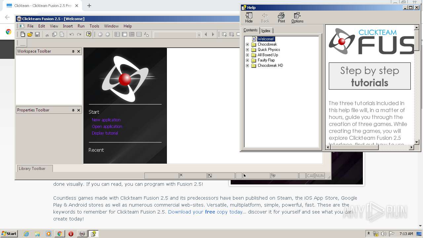Expand the Faulty Flap folder
This screenshot has height=238, width=423.
click(247, 60)
